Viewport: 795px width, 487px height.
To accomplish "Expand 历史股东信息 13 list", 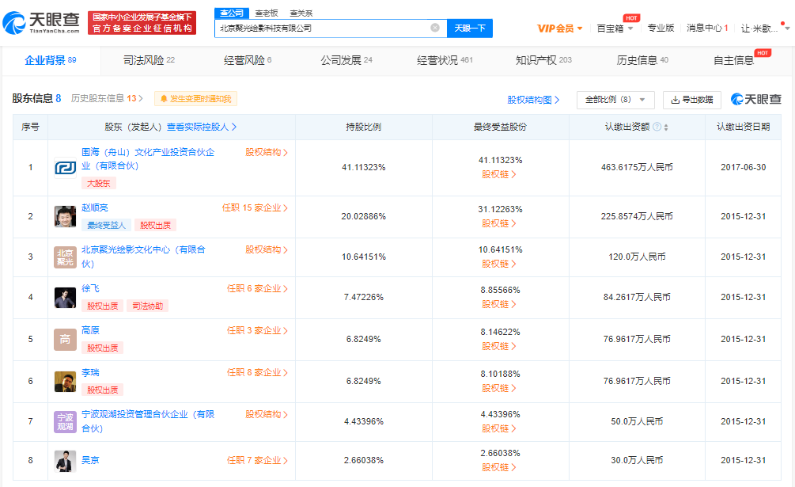I will 107,99.
